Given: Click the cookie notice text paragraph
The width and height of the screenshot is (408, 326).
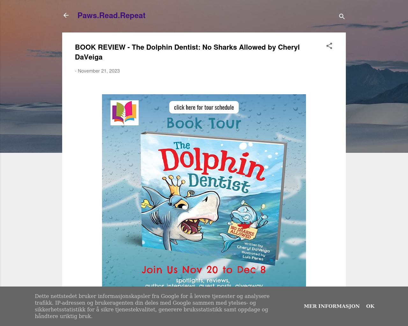Looking at the screenshot, I should click(x=152, y=306).
